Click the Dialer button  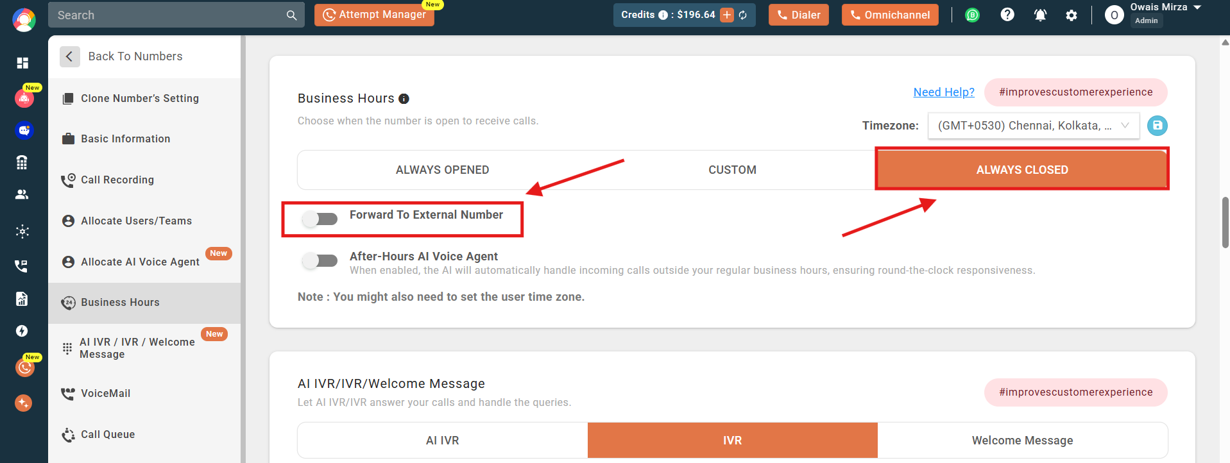[799, 15]
